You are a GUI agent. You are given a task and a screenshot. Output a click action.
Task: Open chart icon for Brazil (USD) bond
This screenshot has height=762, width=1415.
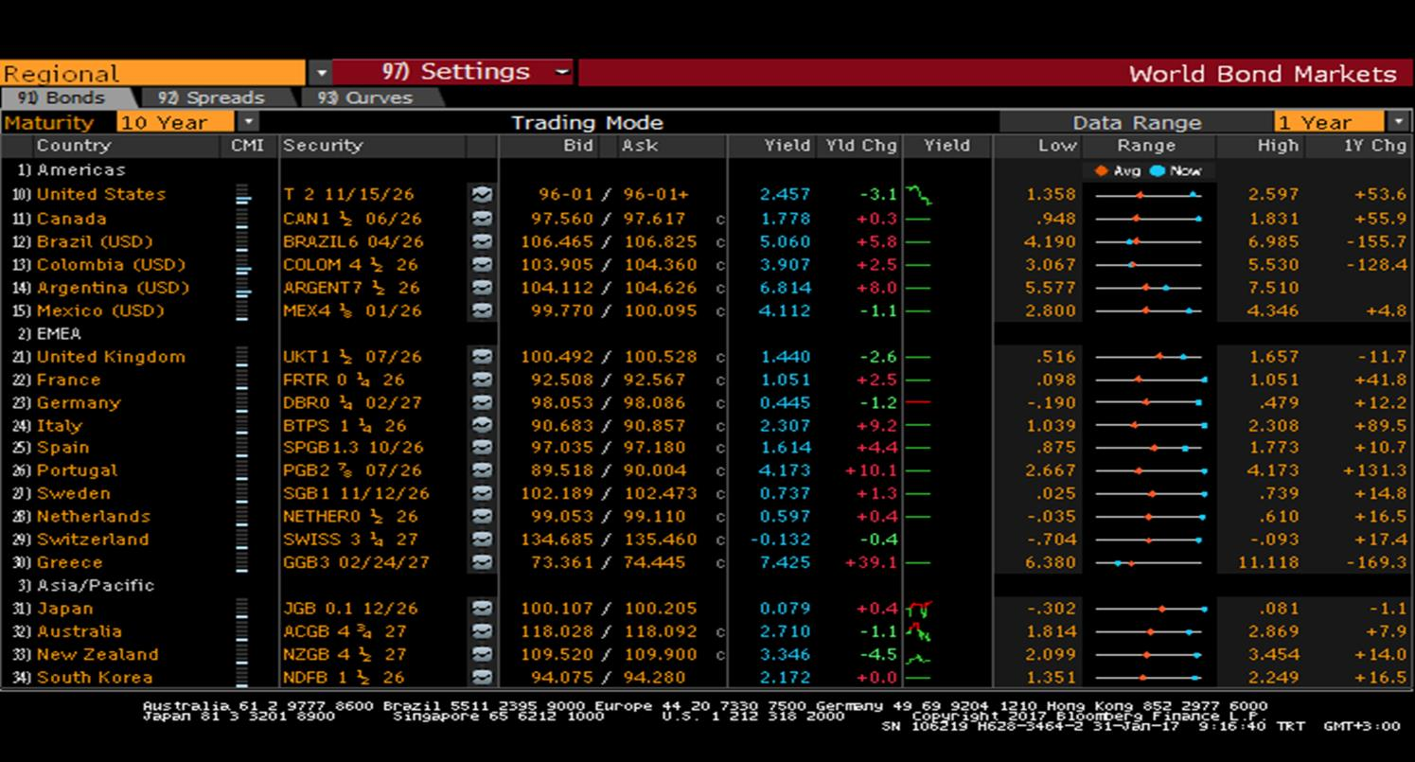click(483, 241)
